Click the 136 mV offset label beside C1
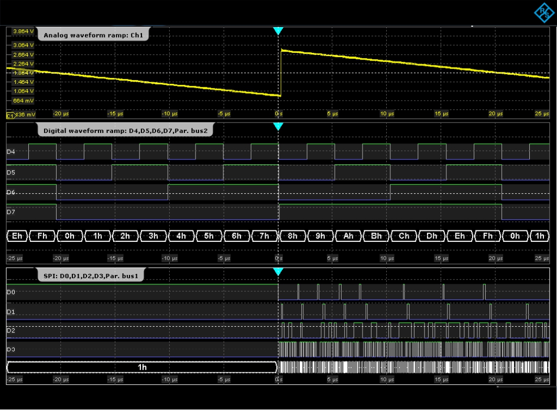 26,115
